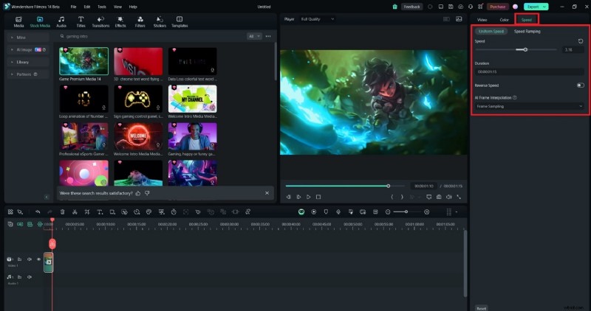
Task: Open the Stickers panel icon
Action: [x=160, y=21]
